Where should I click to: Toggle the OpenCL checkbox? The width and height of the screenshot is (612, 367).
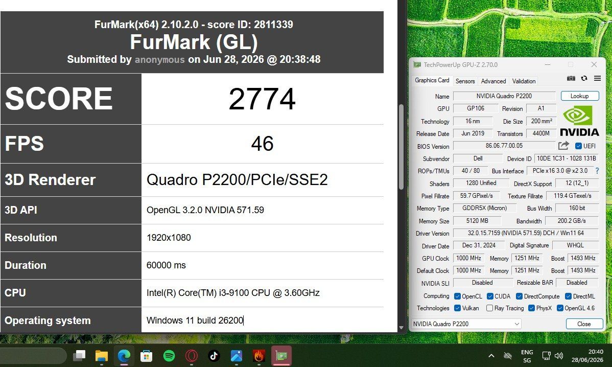coord(457,296)
